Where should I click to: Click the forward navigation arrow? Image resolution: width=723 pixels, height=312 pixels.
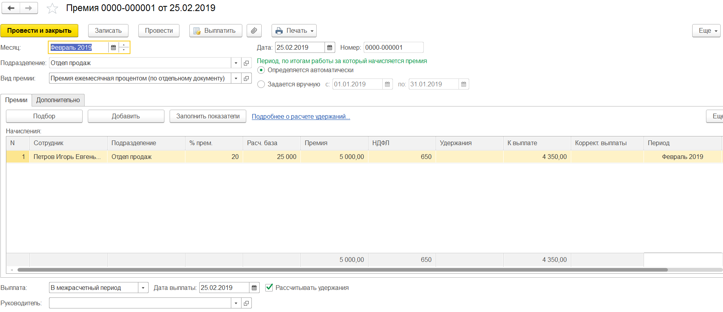tap(28, 8)
